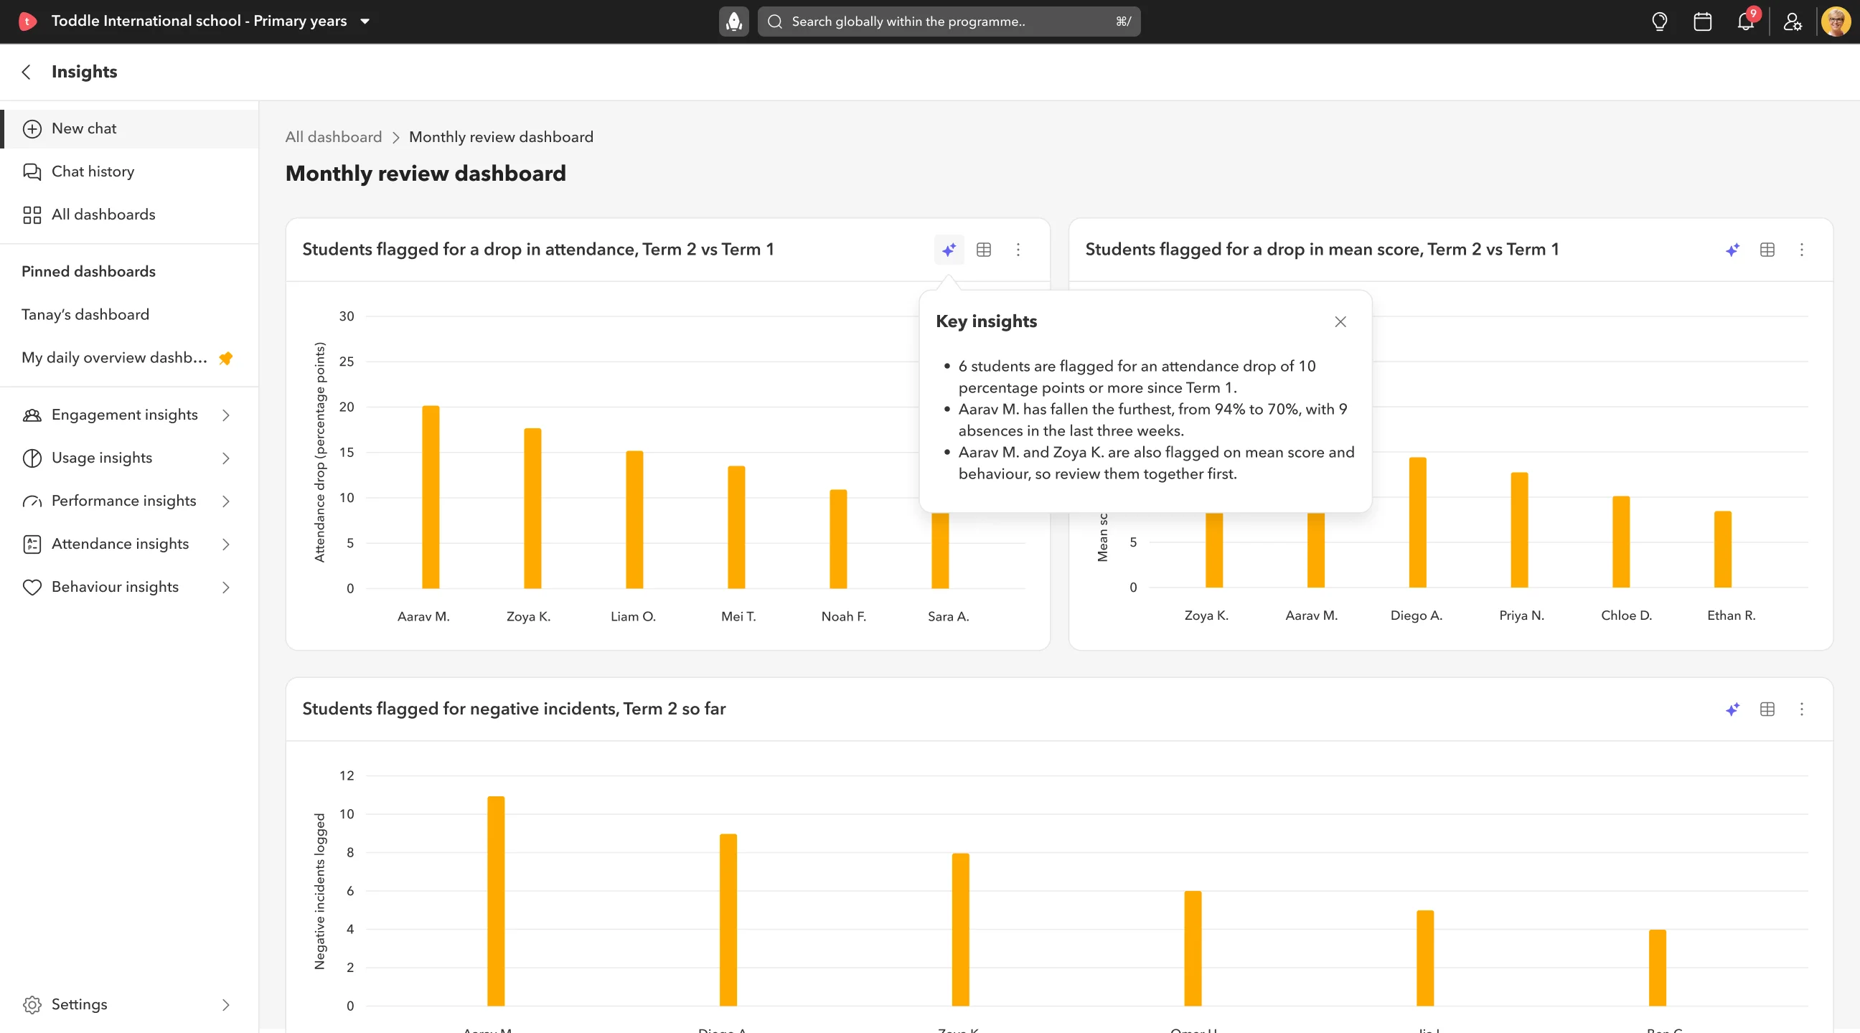Click the Pinned dashboards heading

[x=88, y=271]
